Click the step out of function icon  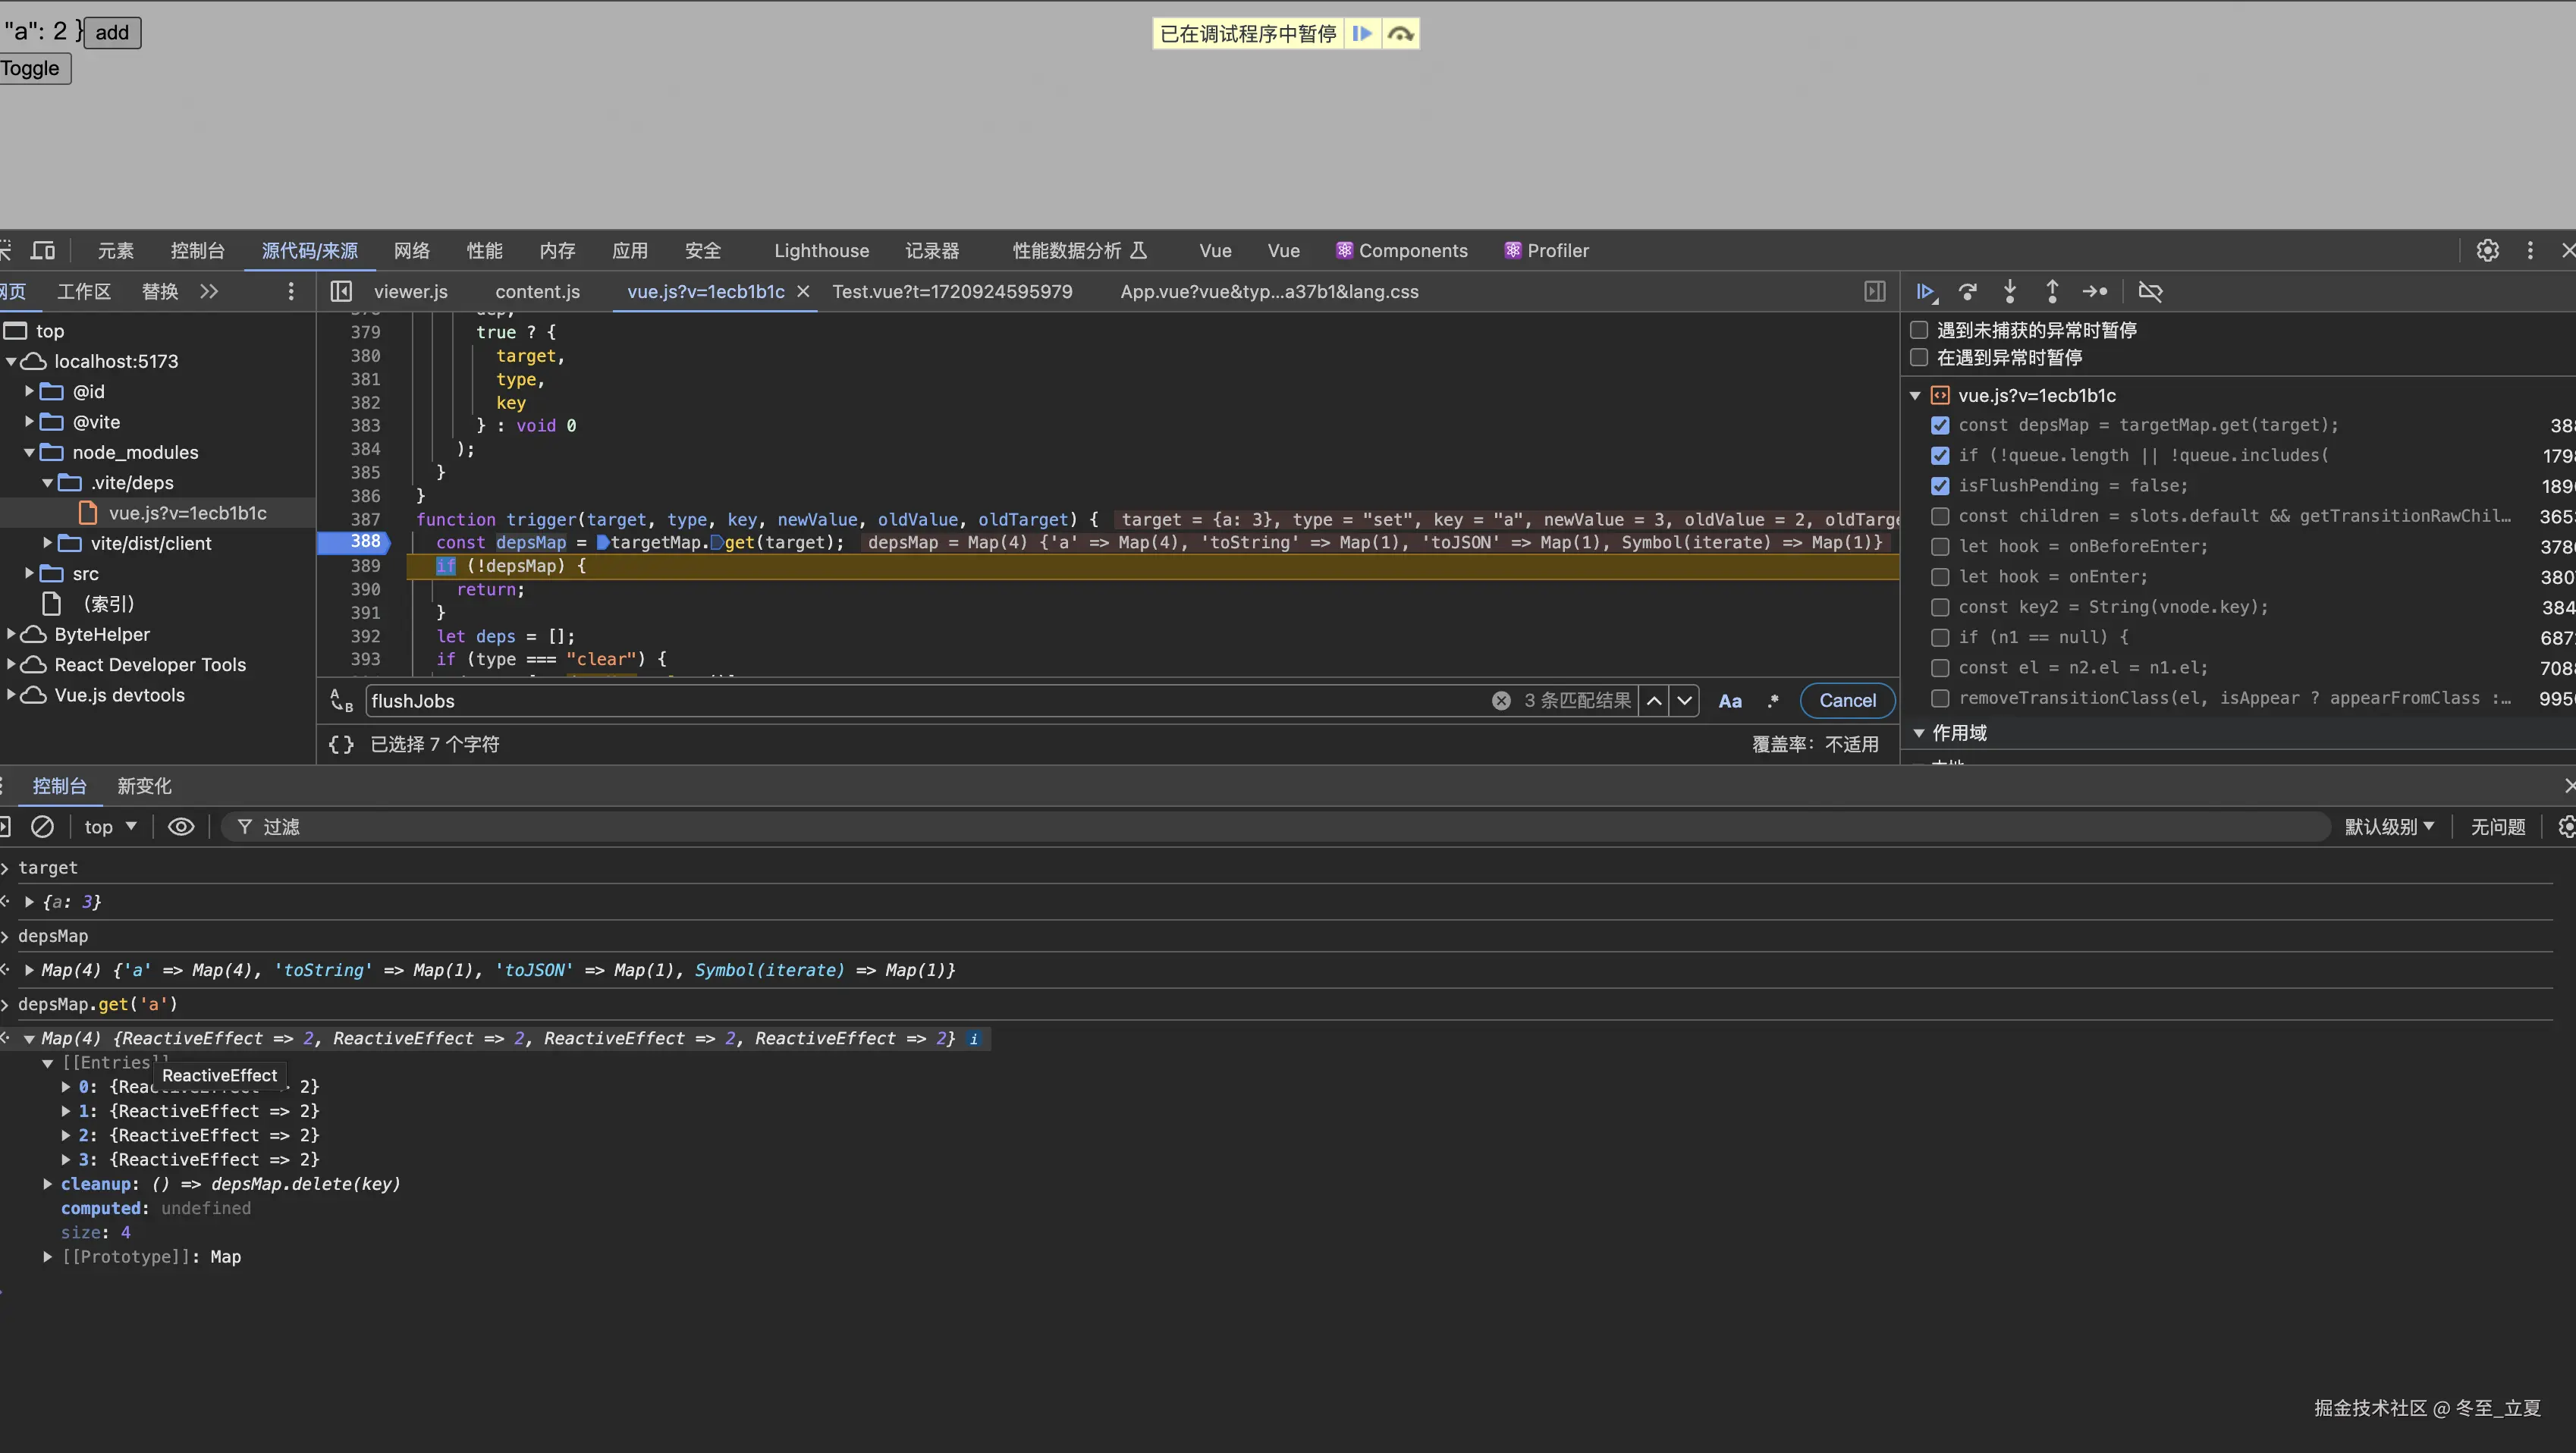2052,292
